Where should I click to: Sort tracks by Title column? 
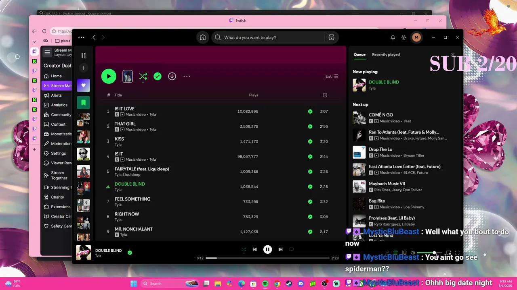tap(118, 95)
